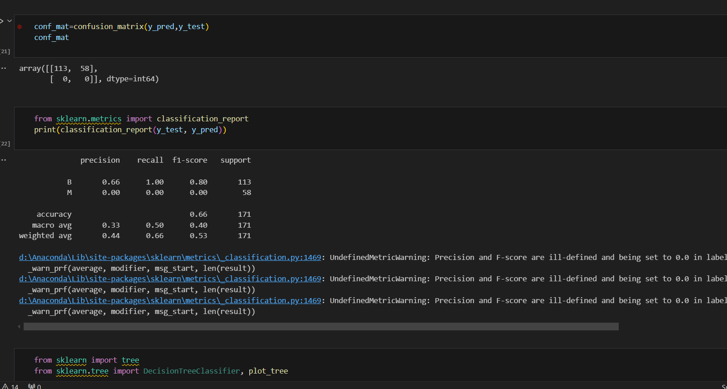Click execution count [22] label
Viewport: 727px width, 389px height.
pyautogui.click(x=5, y=144)
